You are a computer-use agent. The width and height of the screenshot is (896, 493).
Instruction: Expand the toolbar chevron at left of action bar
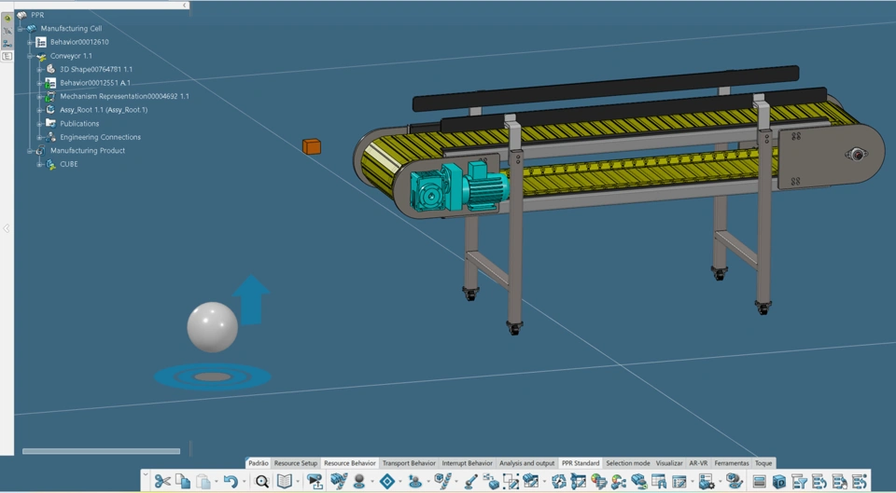[x=146, y=474]
